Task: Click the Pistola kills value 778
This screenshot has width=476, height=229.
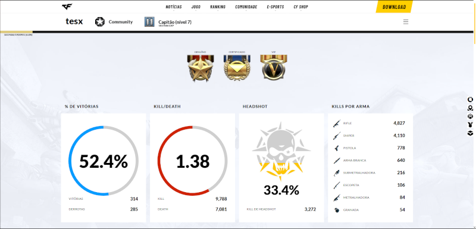Action: click(401, 148)
